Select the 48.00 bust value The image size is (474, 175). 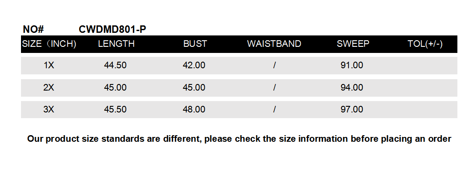point(194,109)
